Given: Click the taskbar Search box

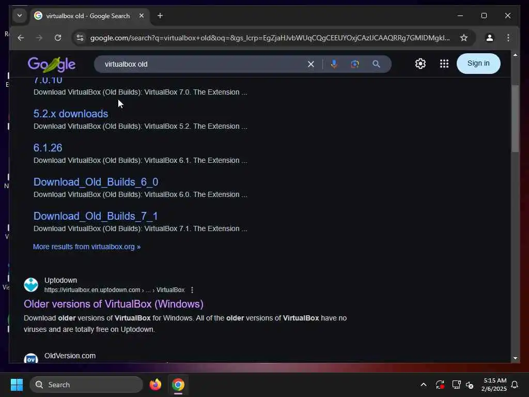Looking at the screenshot, I should coord(86,385).
